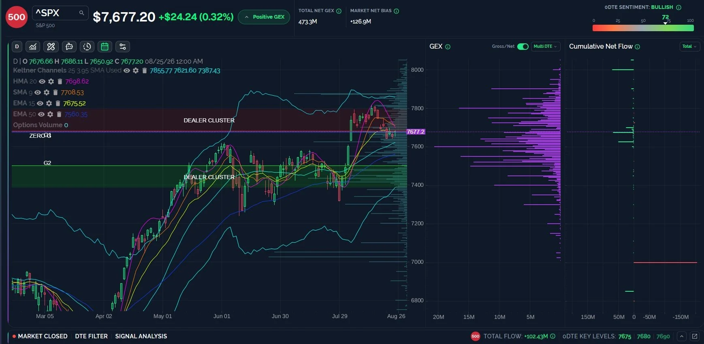Viewport: 704px width, 344px height.
Task: Click the $7,677.20 price display
Action: 124,17
